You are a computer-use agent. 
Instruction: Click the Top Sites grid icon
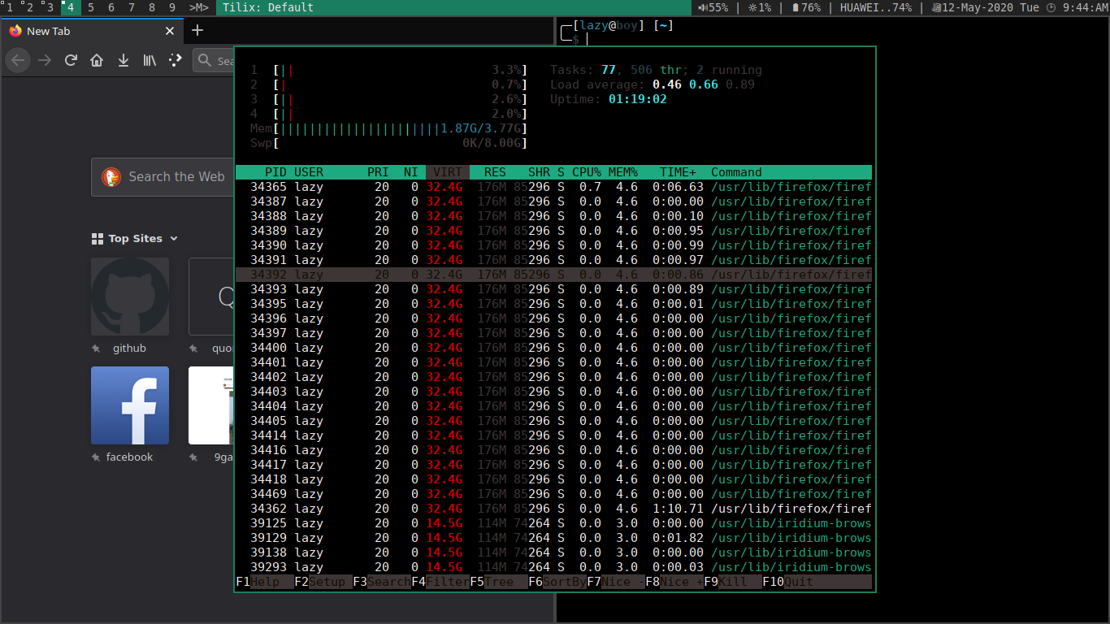(x=98, y=239)
